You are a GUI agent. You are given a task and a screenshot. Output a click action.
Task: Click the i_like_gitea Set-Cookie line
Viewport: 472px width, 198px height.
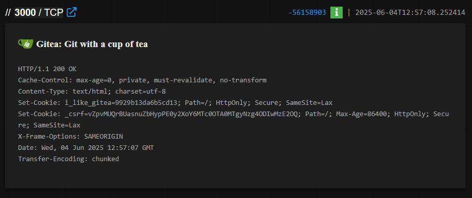175,103
